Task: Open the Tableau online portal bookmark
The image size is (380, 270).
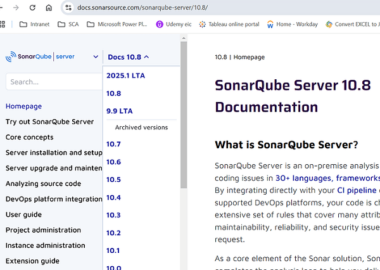Action: (x=229, y=24)
